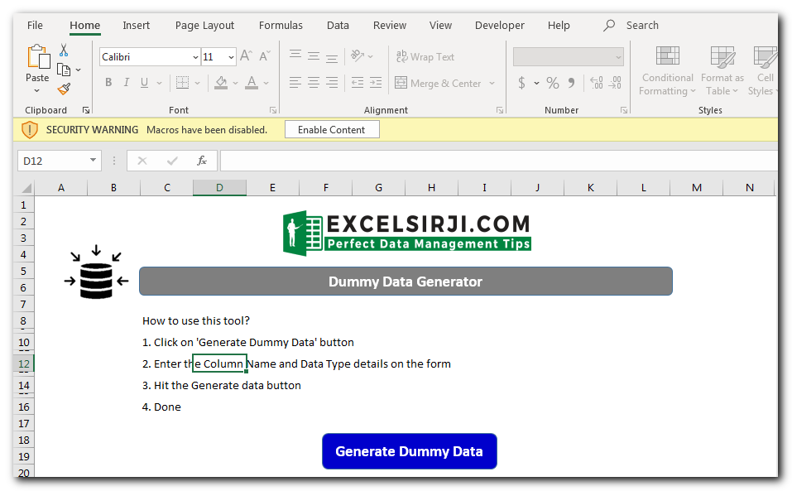Click the Paste clipboard icon
This screenshot has width=792, height=491.
pos(38,56)
